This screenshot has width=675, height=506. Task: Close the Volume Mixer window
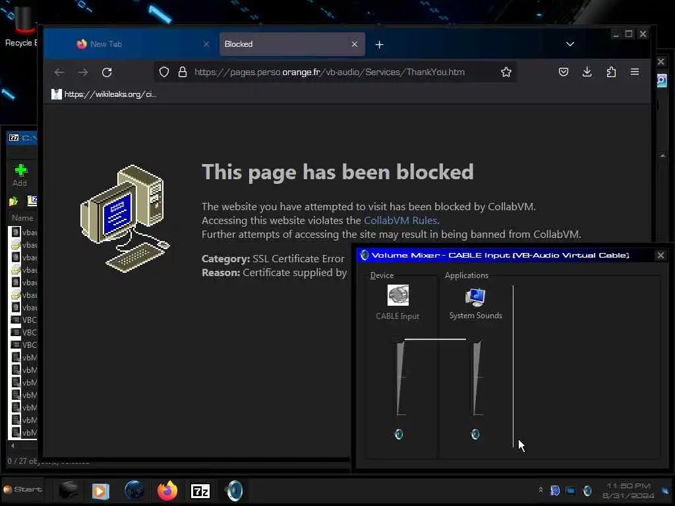tap(660, 255)
